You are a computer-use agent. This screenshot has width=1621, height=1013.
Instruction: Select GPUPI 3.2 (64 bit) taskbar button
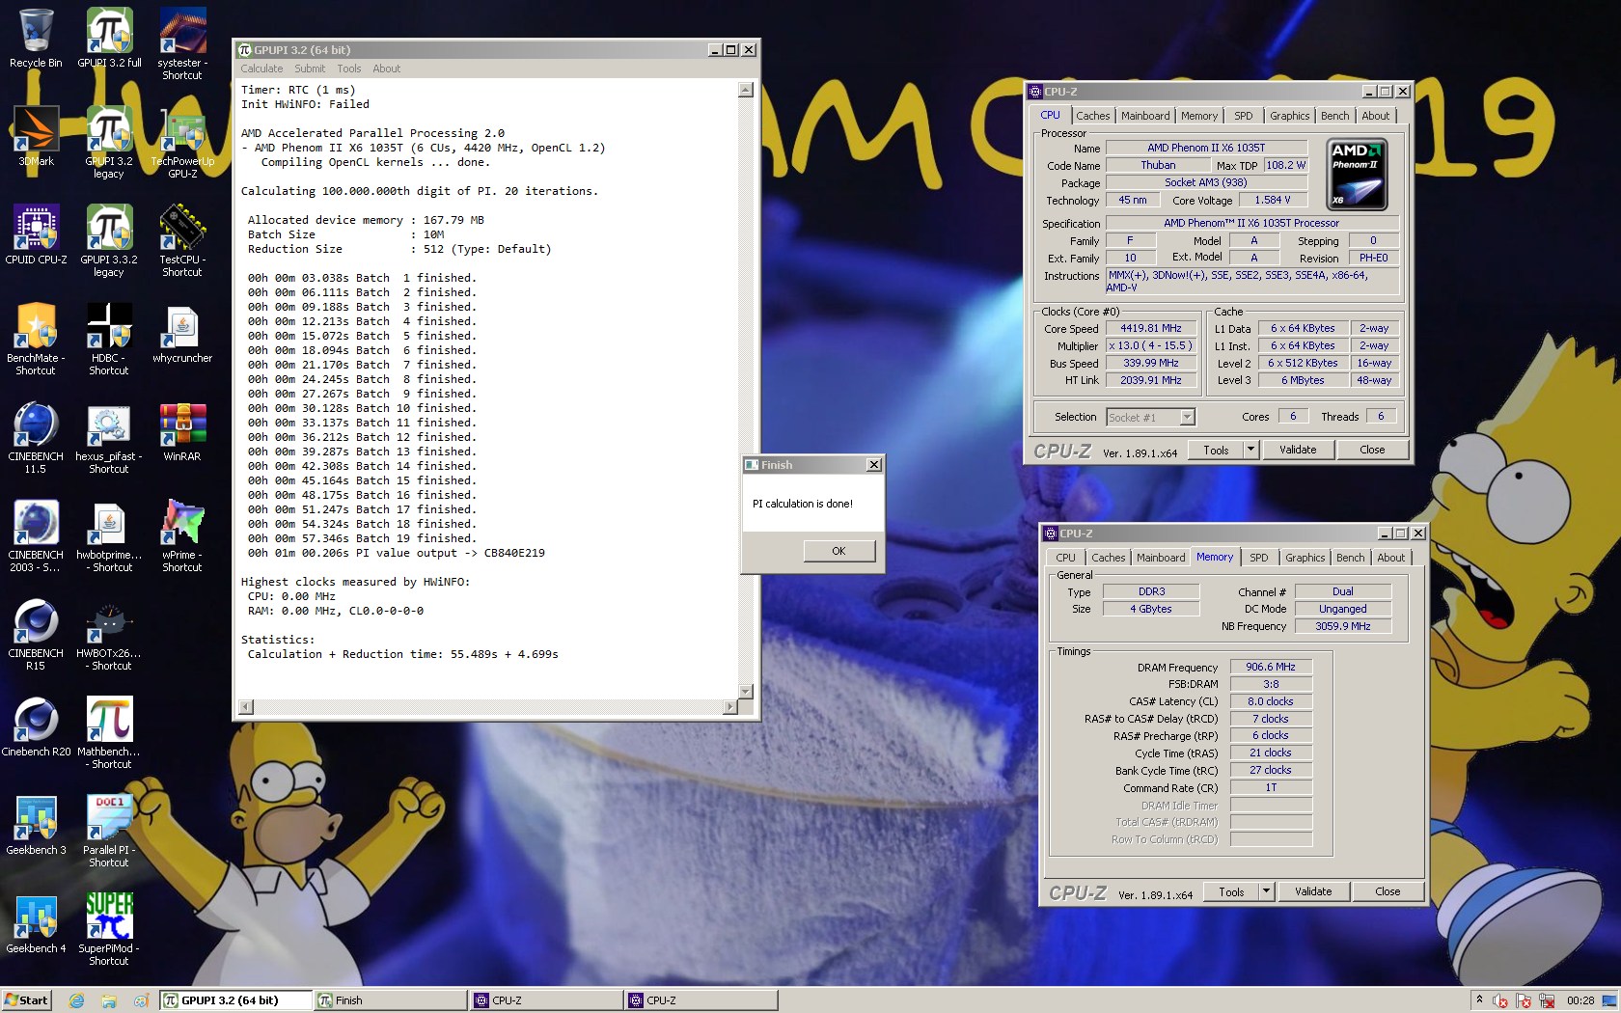236,1000
